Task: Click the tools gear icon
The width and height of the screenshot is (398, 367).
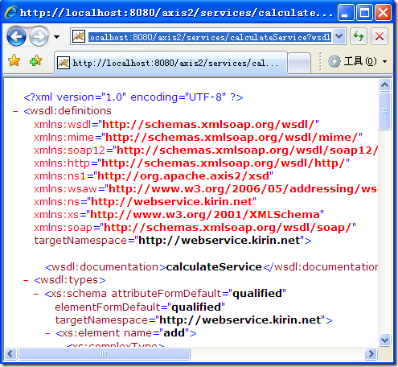Action: [334, 61]
